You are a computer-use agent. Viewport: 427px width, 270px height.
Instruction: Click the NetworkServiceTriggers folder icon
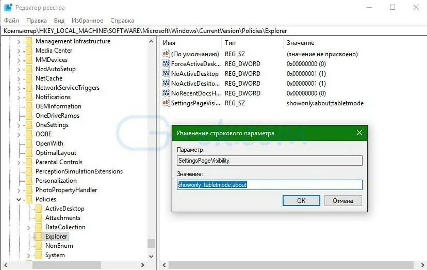click(29, 88)
